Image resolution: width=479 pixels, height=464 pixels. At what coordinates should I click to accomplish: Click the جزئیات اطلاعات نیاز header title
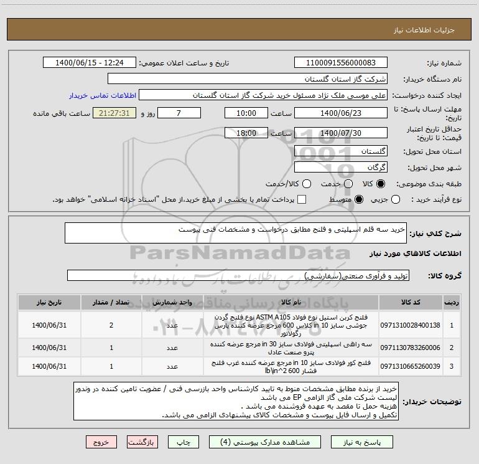point(424,30)
